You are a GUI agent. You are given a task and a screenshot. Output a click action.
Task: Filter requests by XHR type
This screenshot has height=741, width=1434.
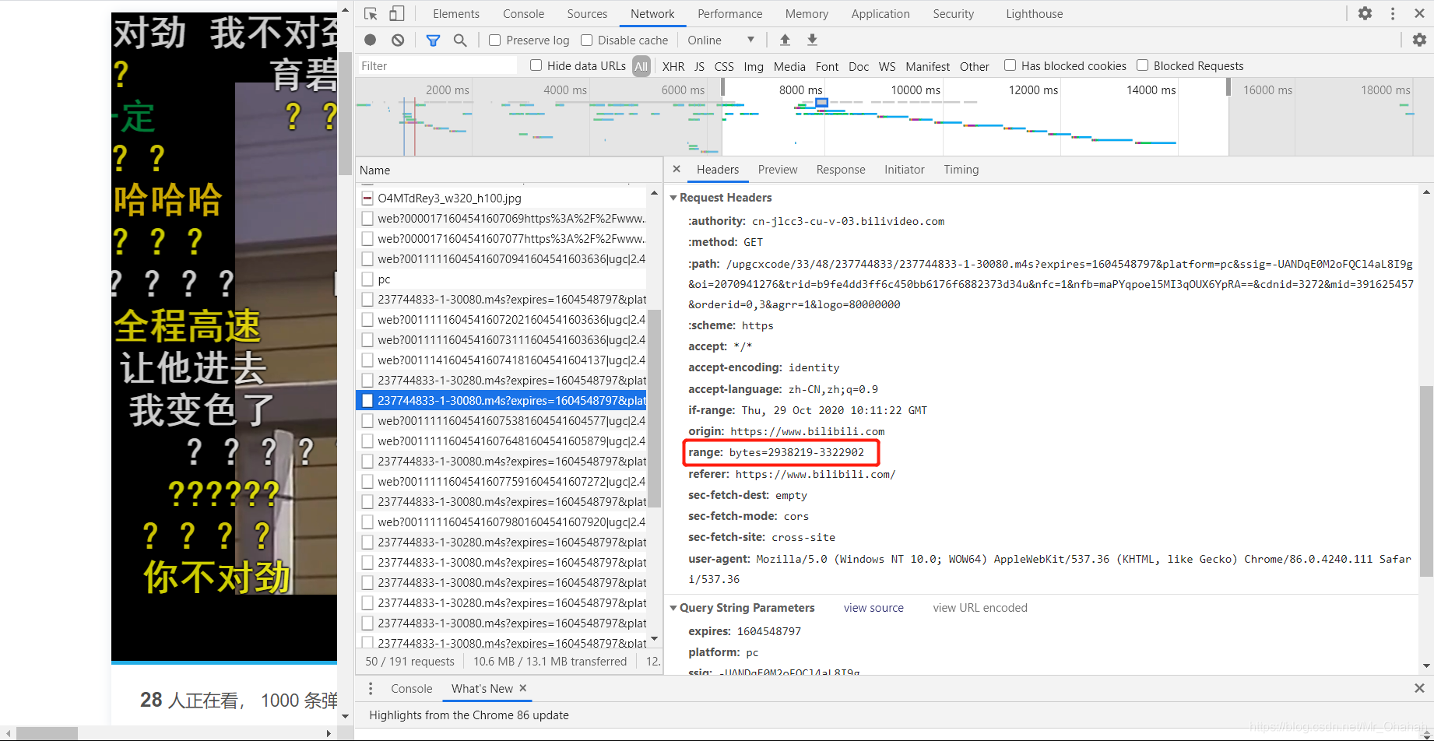pos(673,66)
